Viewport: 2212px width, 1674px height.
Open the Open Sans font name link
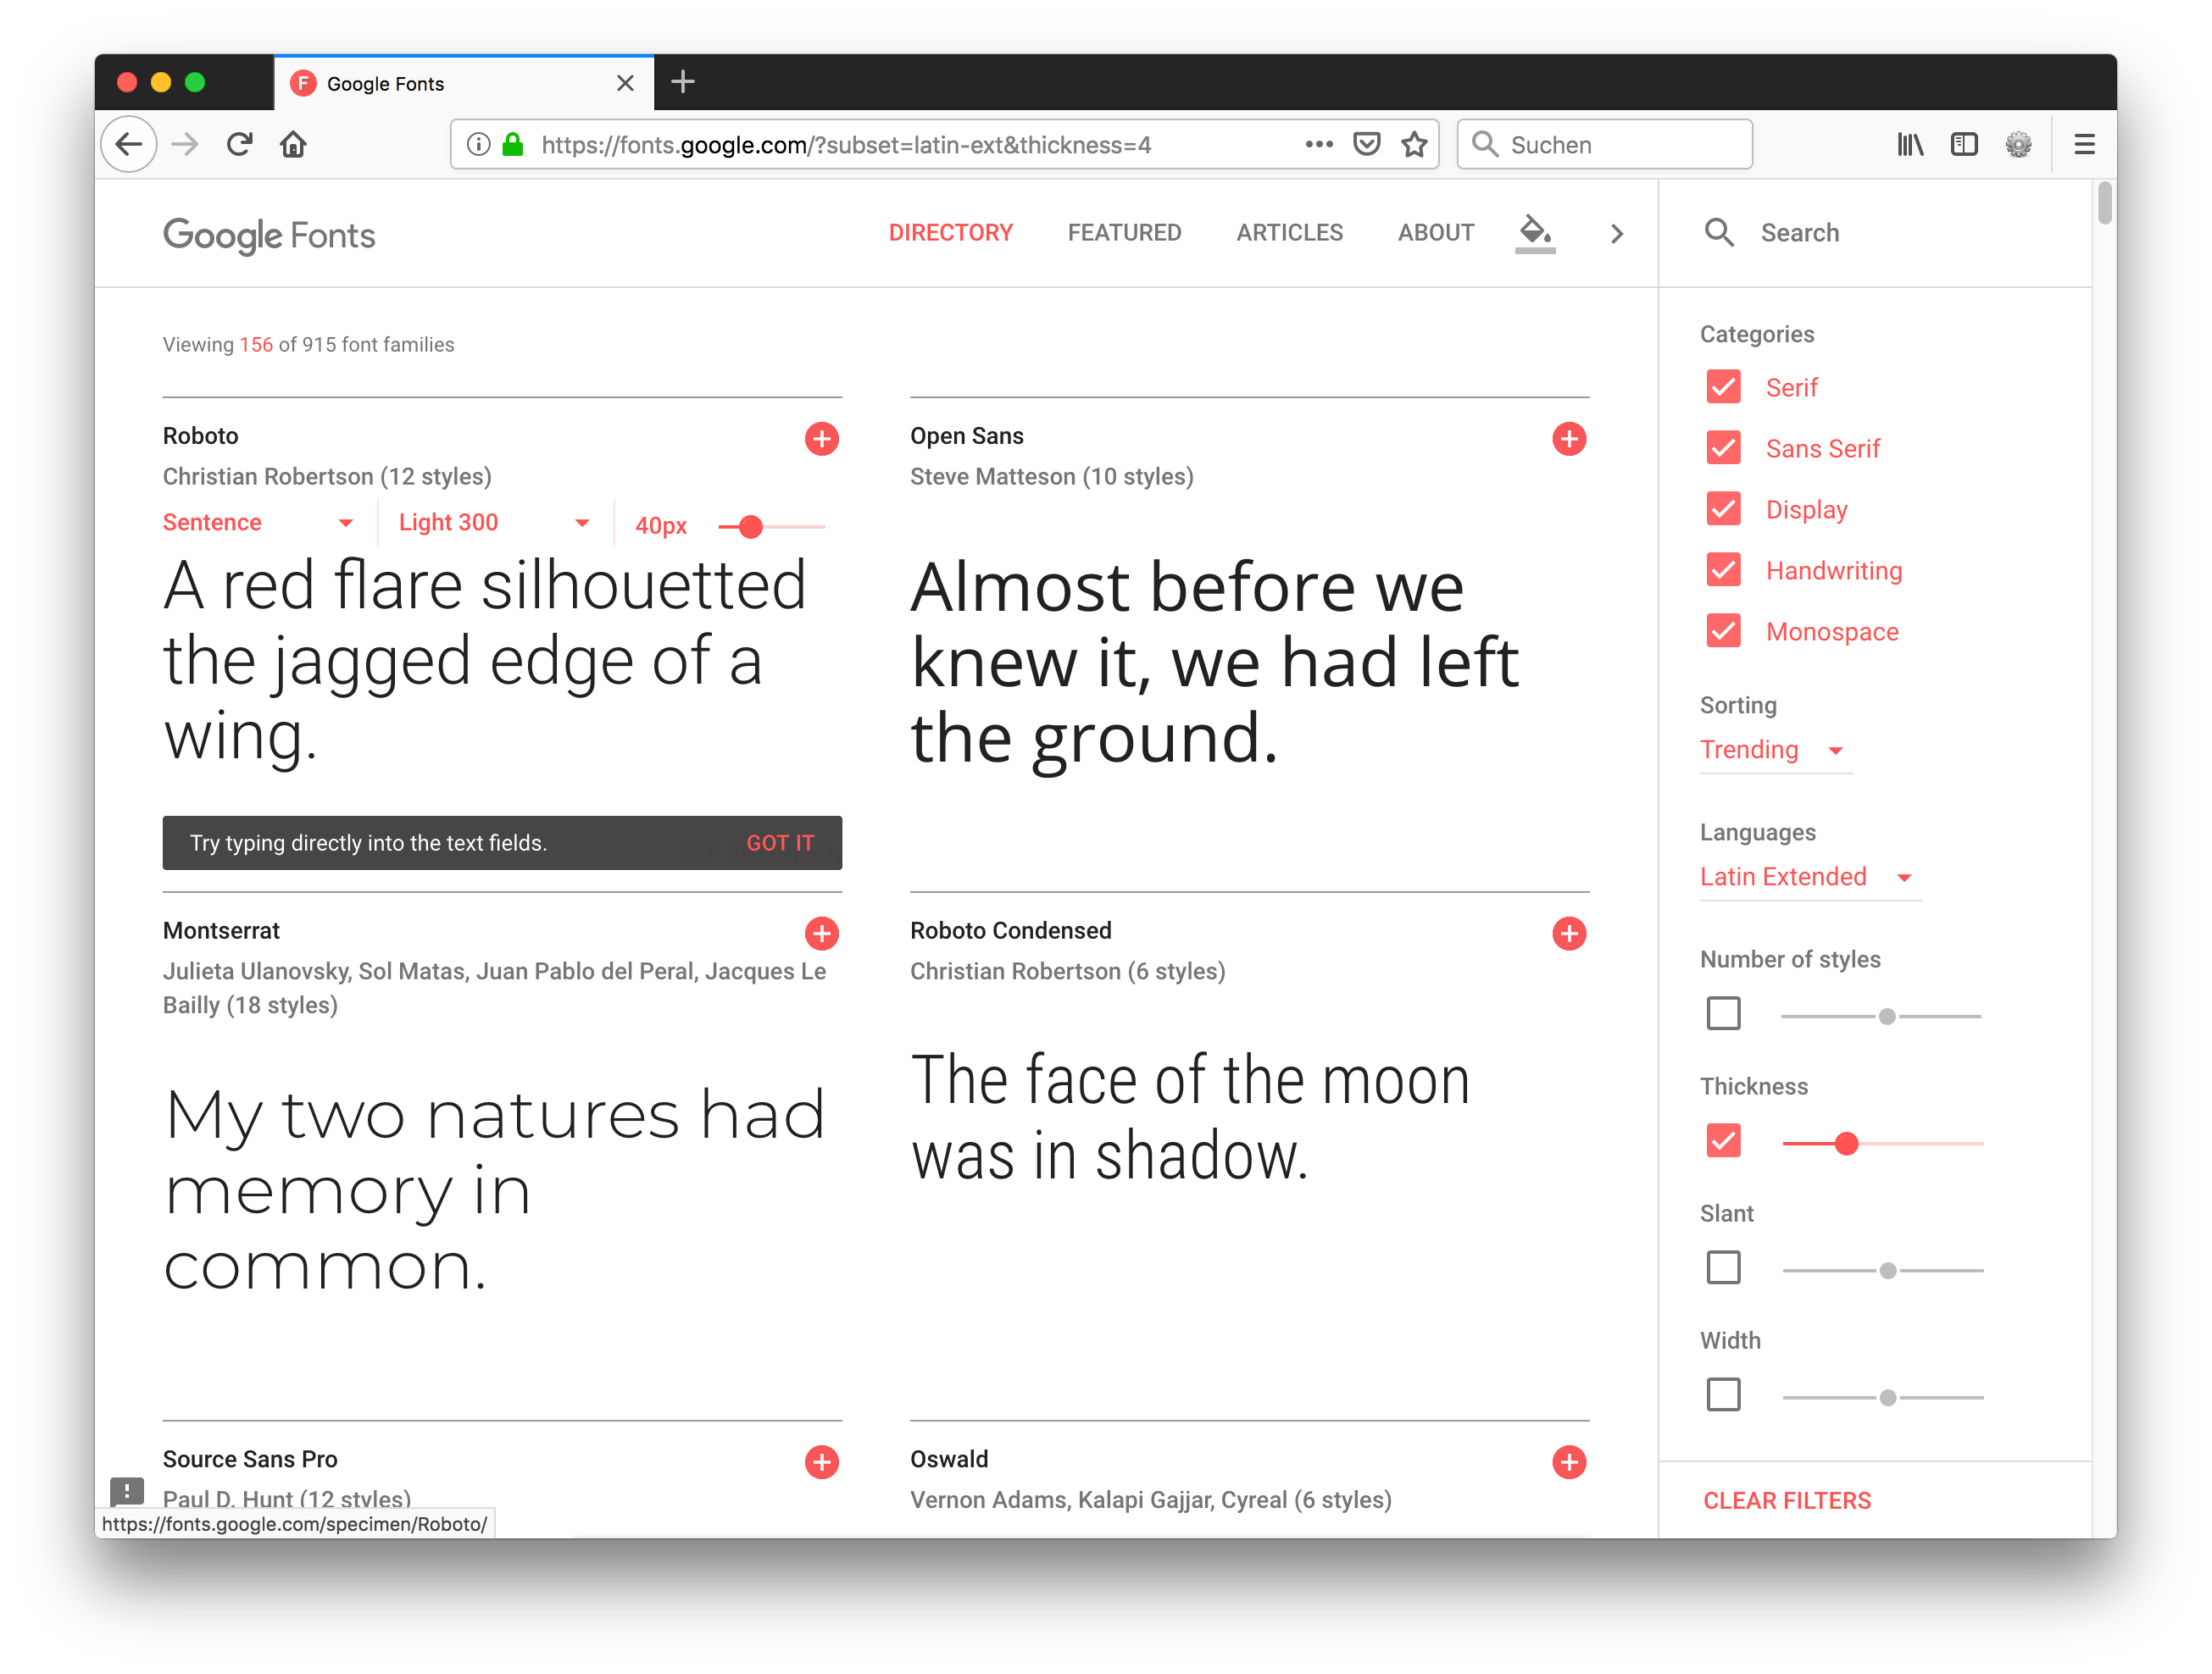[966, 435]
